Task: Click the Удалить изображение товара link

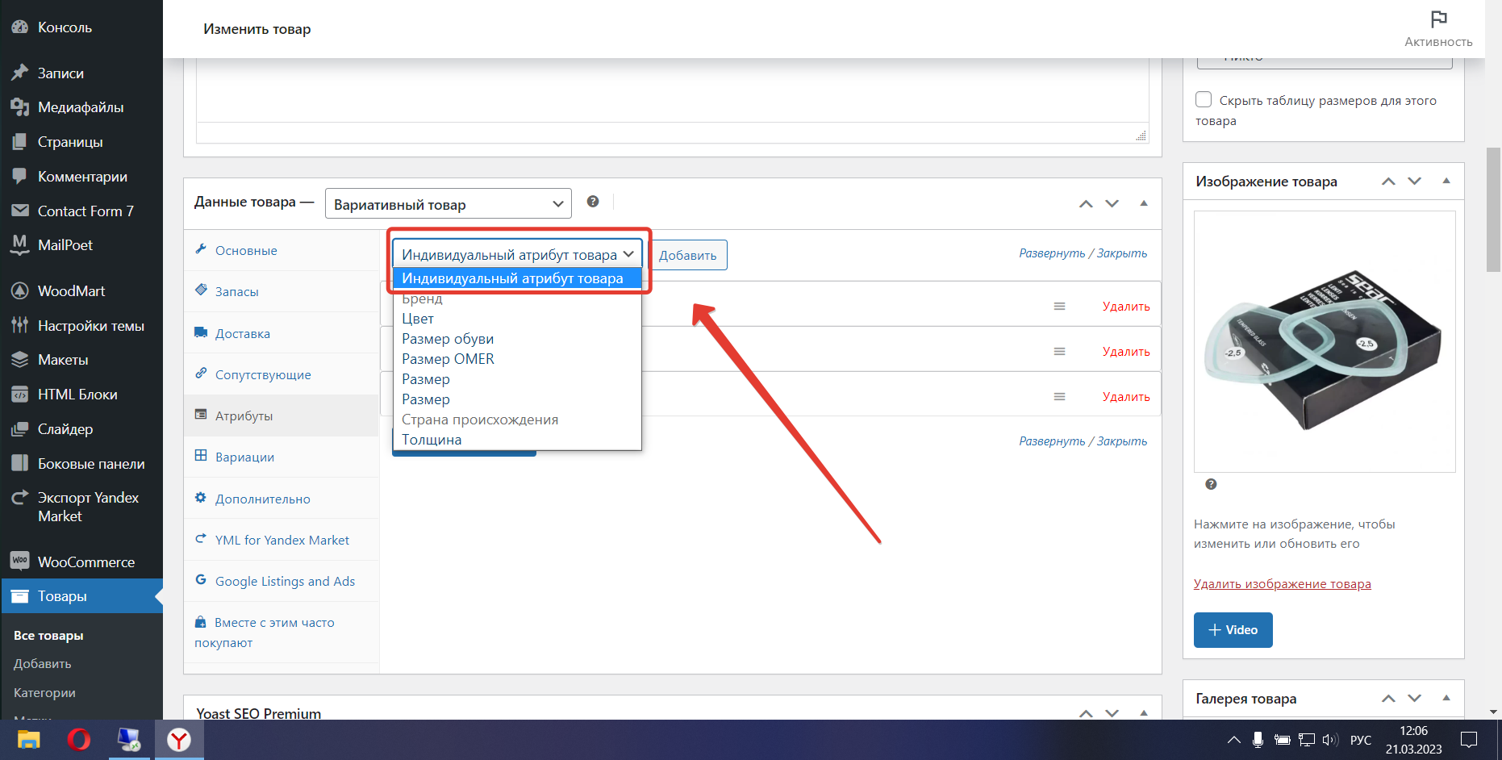Action: [x=1283, y=583]
